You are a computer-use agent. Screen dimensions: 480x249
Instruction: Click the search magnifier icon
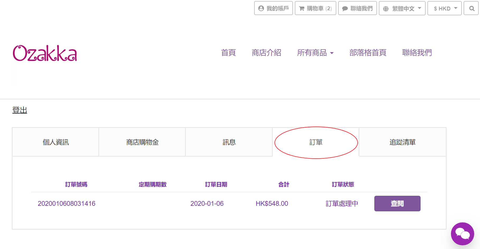[x=472, y=8]
